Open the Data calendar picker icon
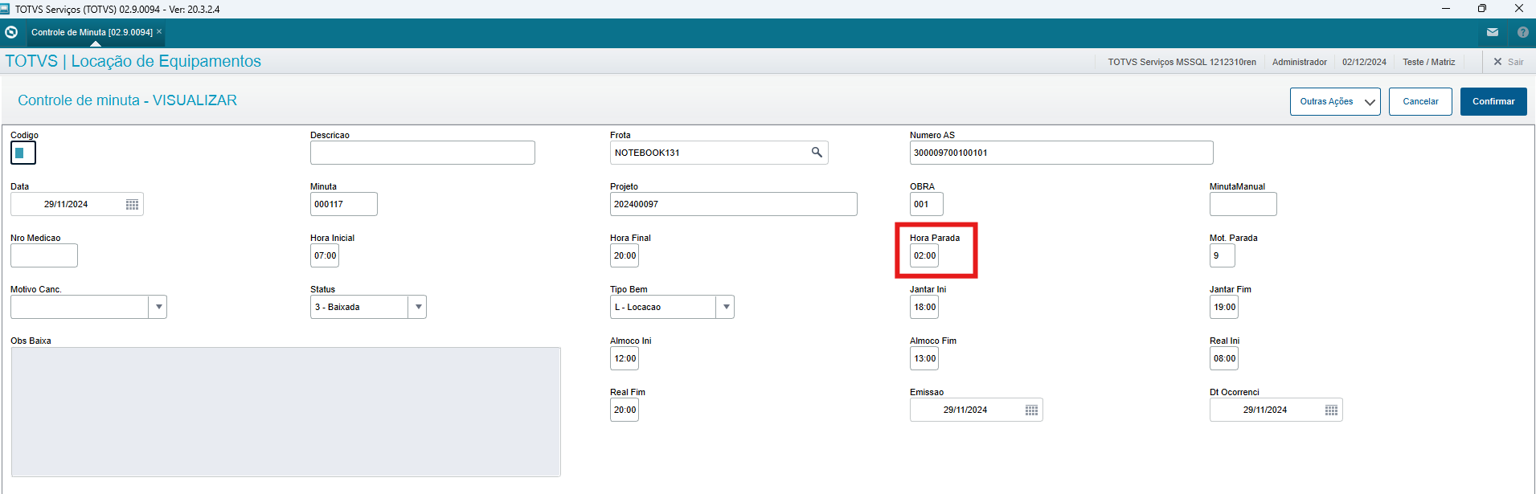 (x=133, y=204)
